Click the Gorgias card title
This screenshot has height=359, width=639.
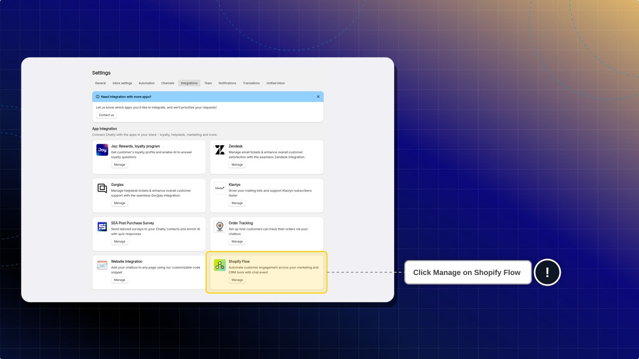coord(117,185)
